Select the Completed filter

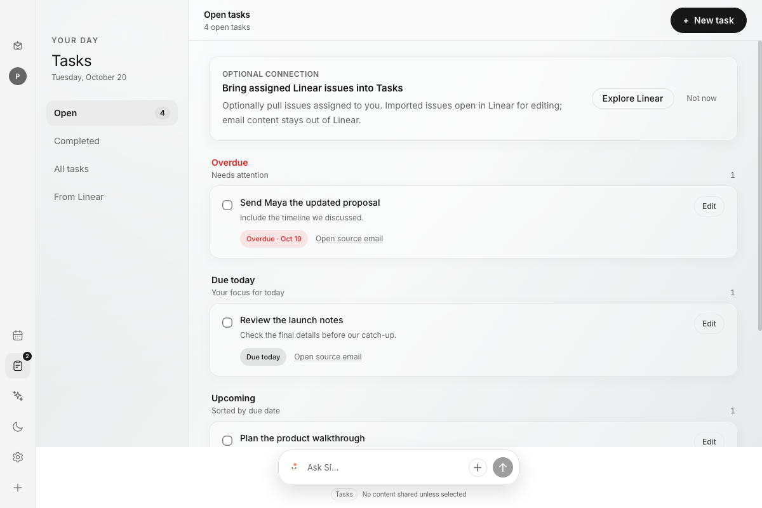pos(112,141)
